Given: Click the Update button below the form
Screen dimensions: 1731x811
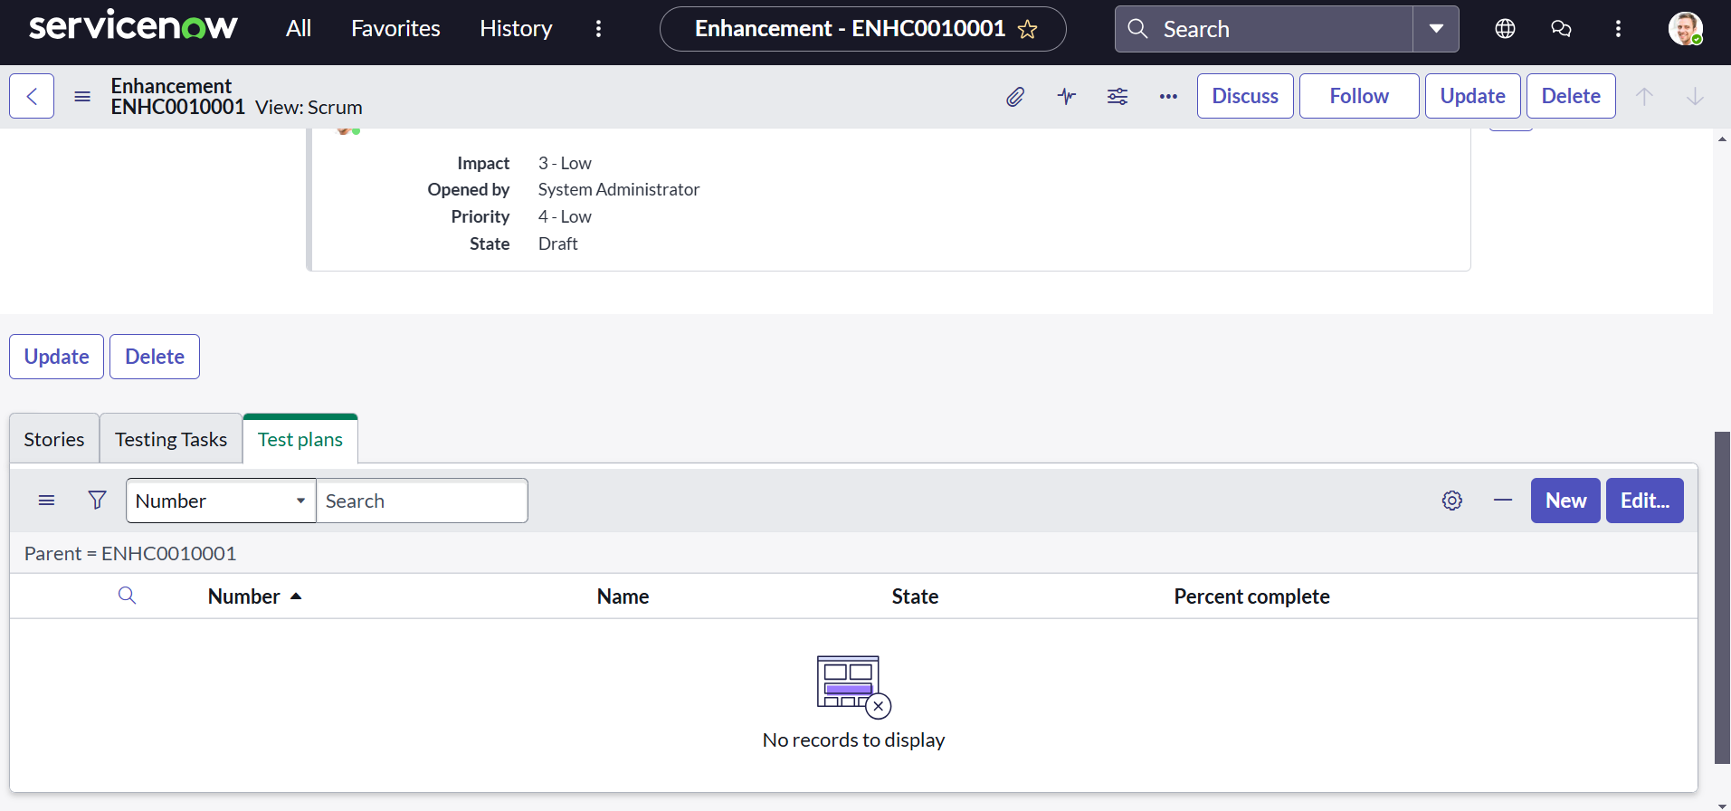Looking at the screenshot, I should (x=56, y=357).
